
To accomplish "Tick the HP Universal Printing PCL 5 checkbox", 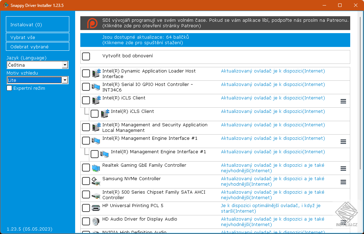I will coord(86,208).
